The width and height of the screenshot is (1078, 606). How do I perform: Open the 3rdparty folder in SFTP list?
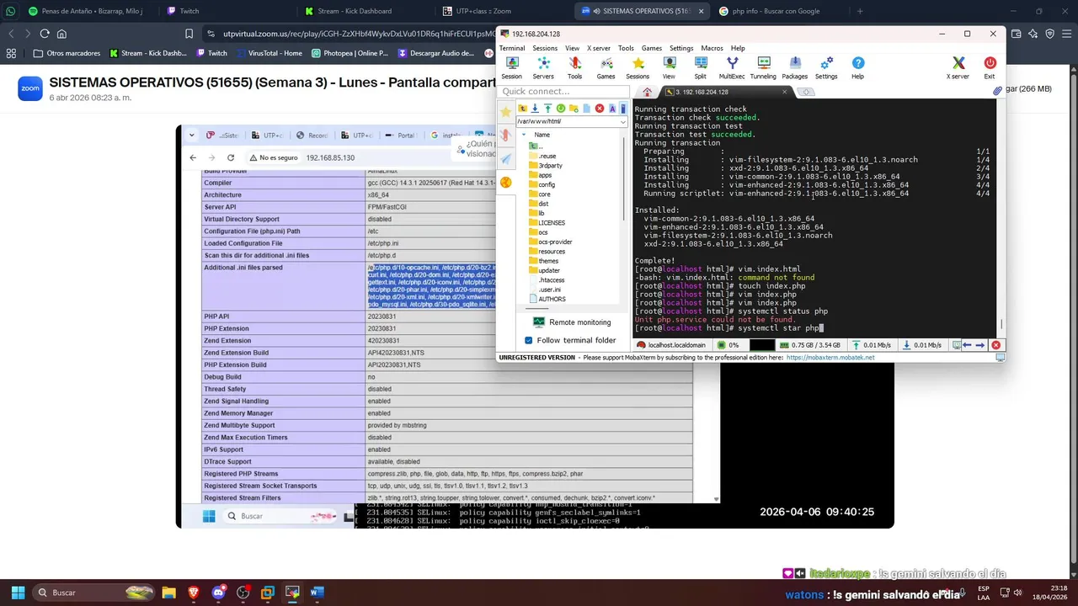point(550,165)
